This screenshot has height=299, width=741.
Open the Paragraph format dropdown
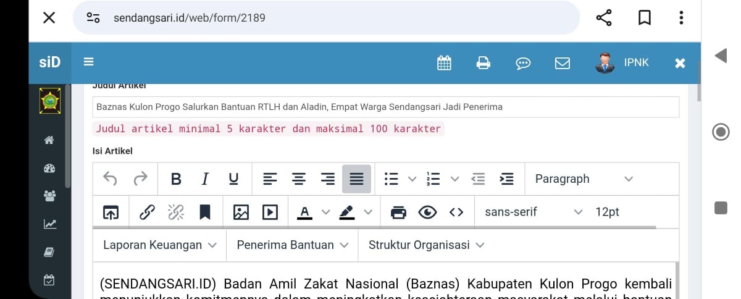tap(584, 179)
